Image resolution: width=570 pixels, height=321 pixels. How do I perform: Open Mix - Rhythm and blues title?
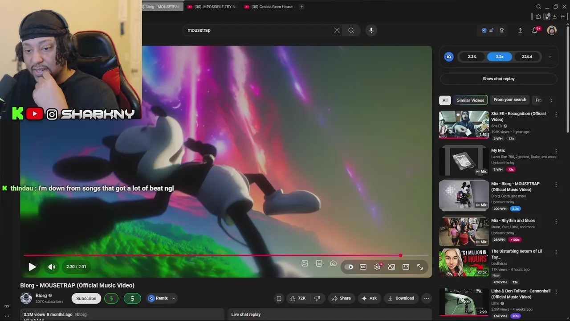click(513, 221)
